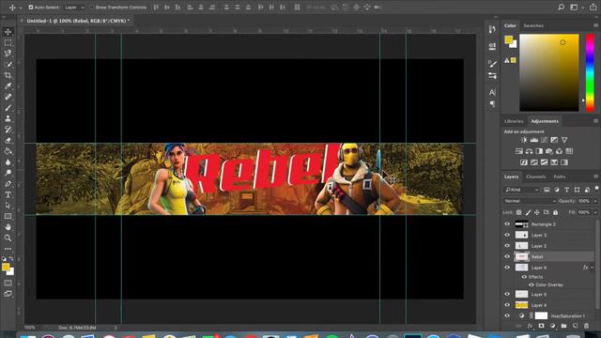601x338 pixels.
Task: Switch to the Paths tab
Action: [560, 177]
